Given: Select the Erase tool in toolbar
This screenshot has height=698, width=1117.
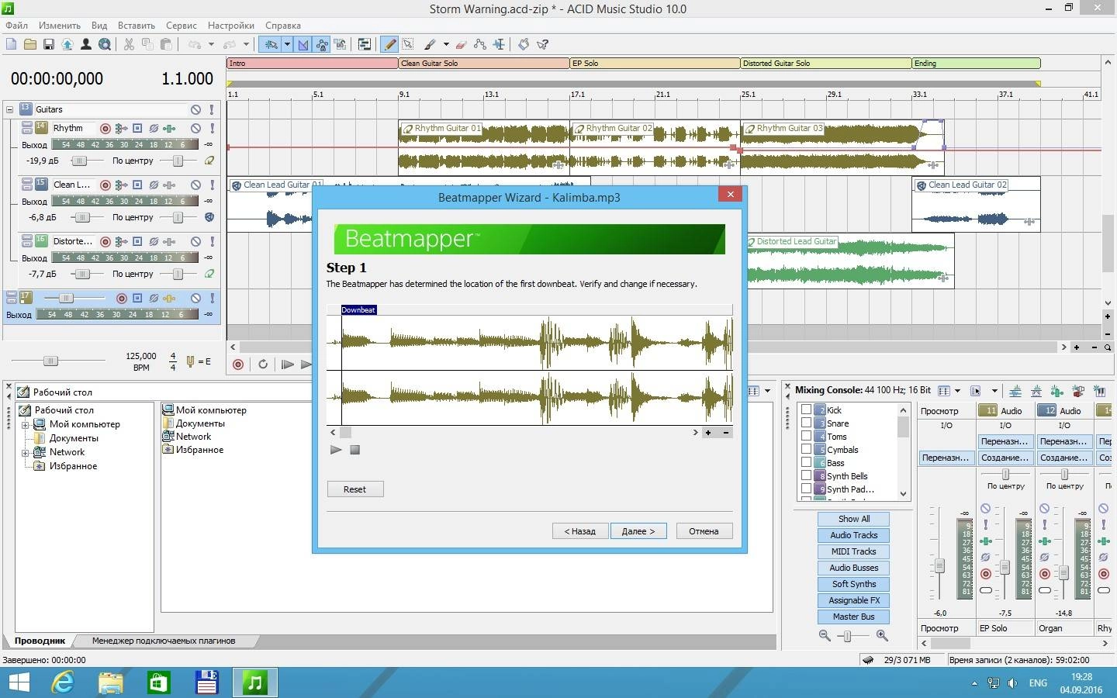Looking at the screenshot, I should 461,44.
